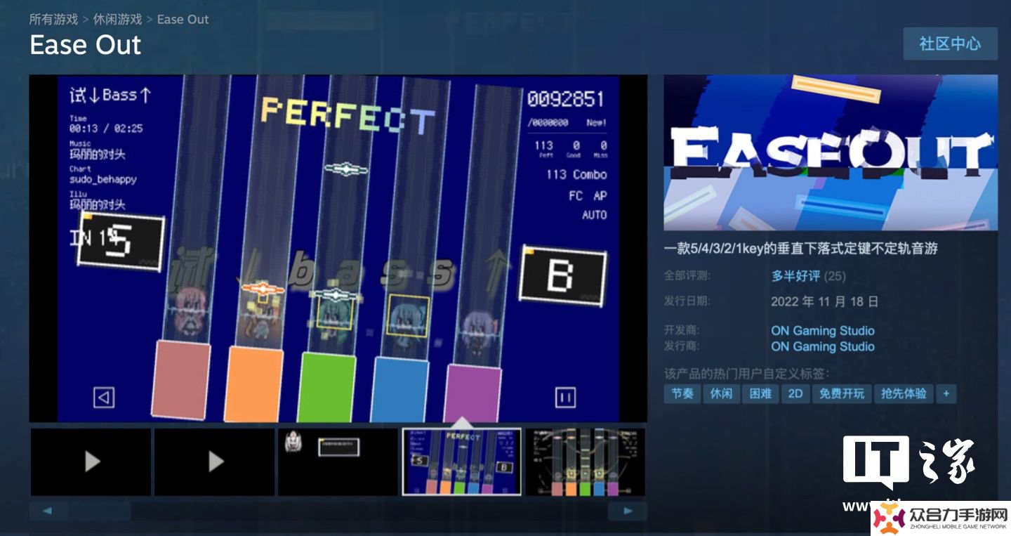1011x536 pixels.
Task: Open publisher ON Gaming Studio link
Action: pos(823,346)
